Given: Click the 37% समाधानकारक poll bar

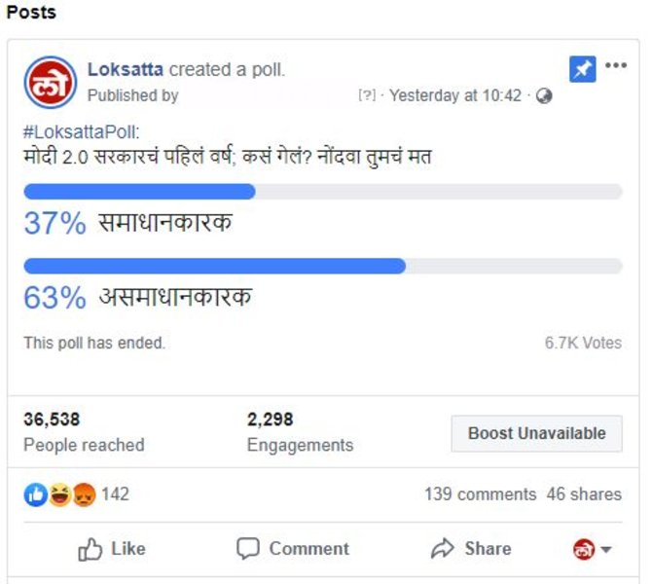Looking at the screenshot, I should tap(323, 192).
